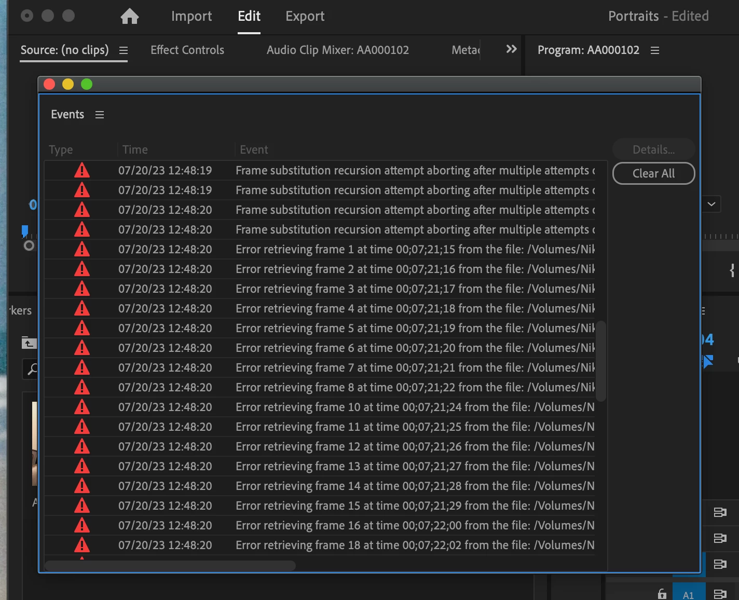Click the horizontal scrollbar in Events list

point(170,566)
